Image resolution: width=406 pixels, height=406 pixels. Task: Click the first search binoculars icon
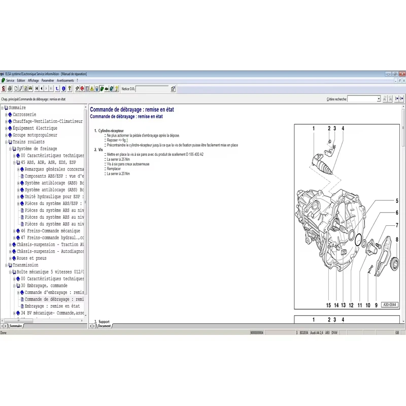pos(385,98)
